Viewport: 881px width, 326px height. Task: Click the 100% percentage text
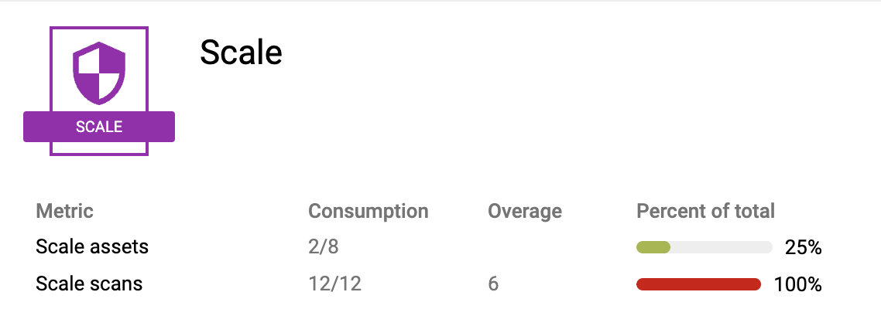(797, 285)
